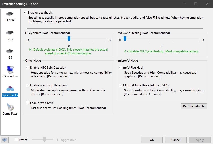The height and width of the screenshot is (144, 213).
Task: Confirm settings with the OK button
Action: 152,140
